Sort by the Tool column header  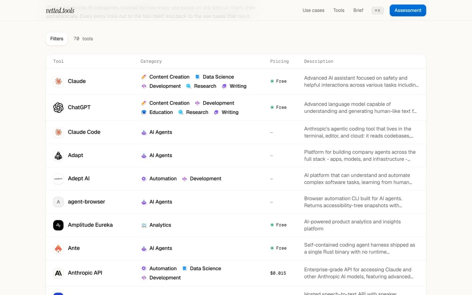click(58, 61)
